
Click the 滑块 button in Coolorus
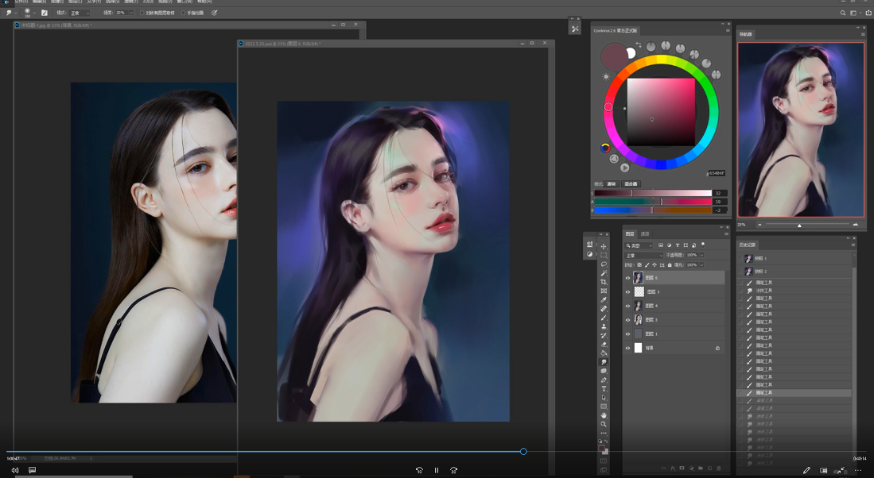[612, 183]
